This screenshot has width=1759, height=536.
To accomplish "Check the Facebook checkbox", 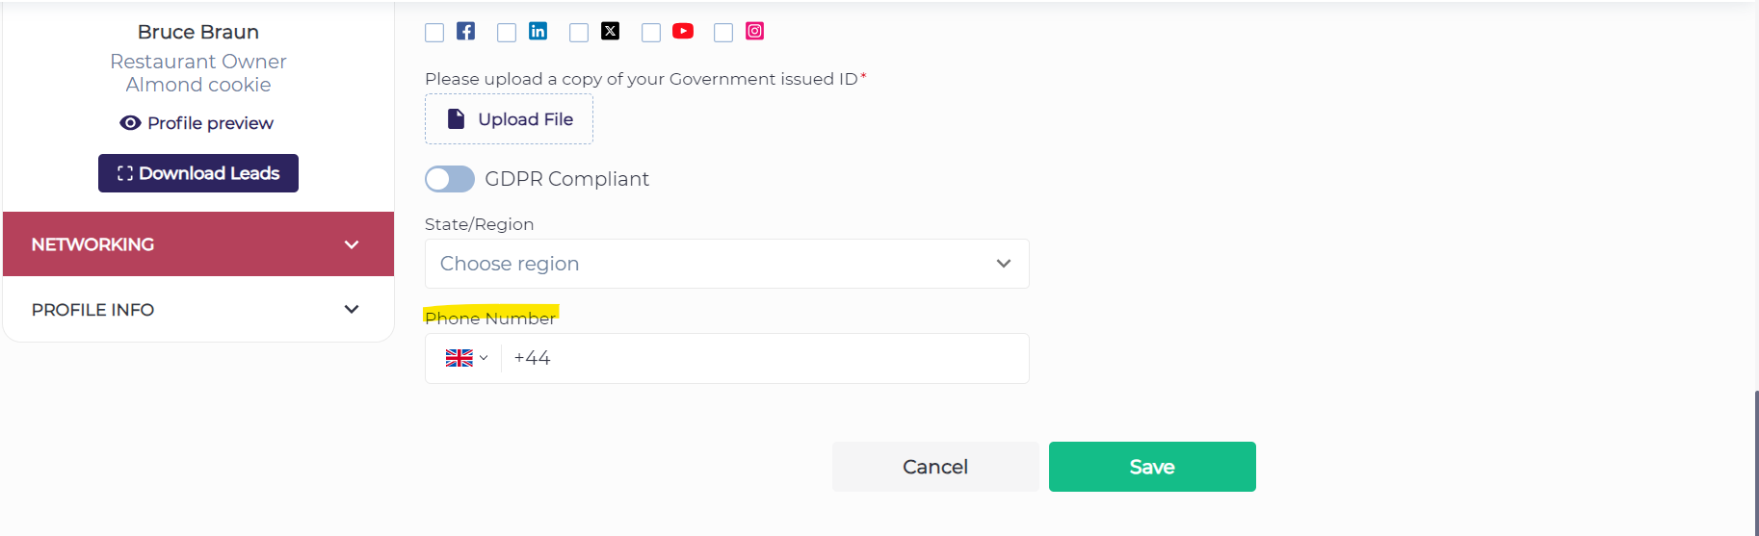I will 434,33.
